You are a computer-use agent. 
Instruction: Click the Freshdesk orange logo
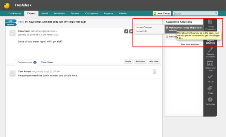pyautogui.click(x=7, y=6)
